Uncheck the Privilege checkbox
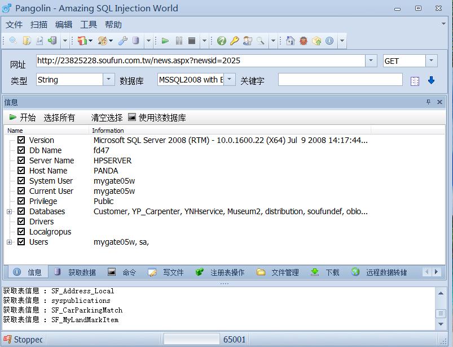The height and width of the screenshot is (347, 453). 21,201
